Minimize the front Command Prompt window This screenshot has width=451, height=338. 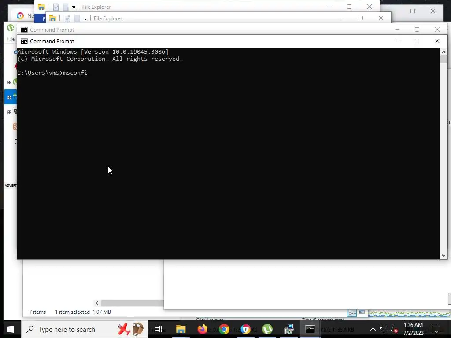pyautogui.click(x=397, y=41)
